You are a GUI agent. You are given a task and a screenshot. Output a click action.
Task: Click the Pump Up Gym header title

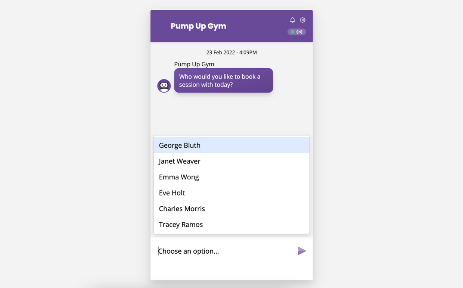pos(198,26)
